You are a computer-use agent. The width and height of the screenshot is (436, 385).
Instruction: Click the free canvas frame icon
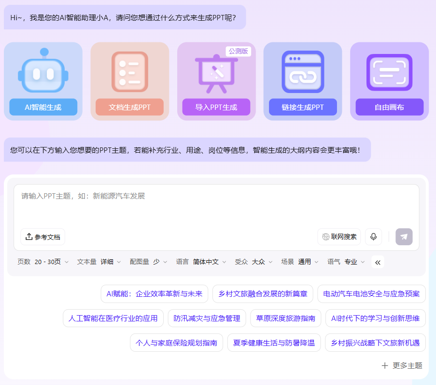pyautogui.click(x=389, y=72)
